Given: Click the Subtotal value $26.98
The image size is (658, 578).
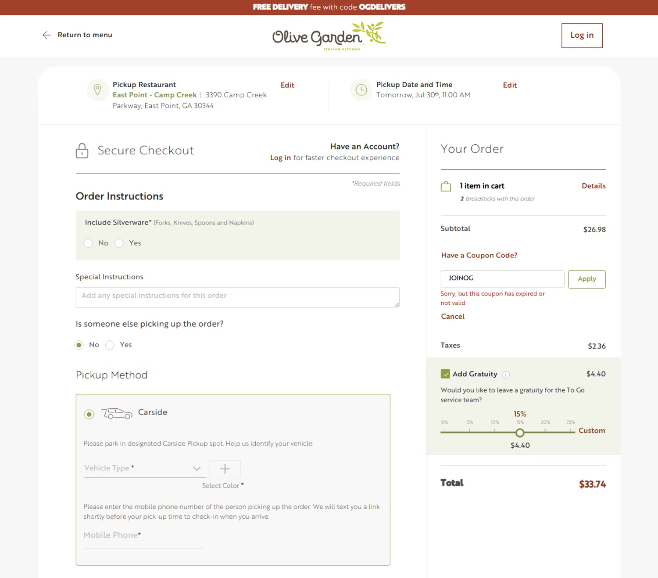Looking at the screenshot, I should pyautogui.click(x=594, y=229).
